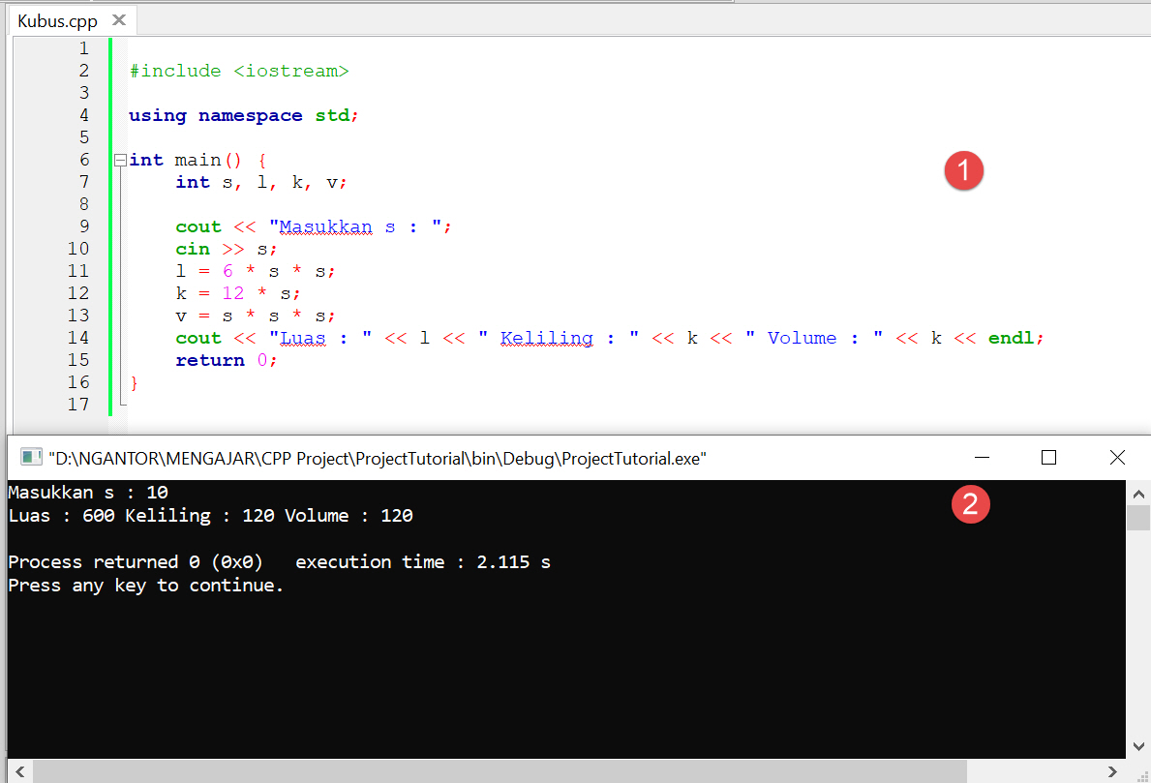This screenshot has height=783, width=1151.
Task: Click the 'Keliling' word in code
Action: [547, 339]
